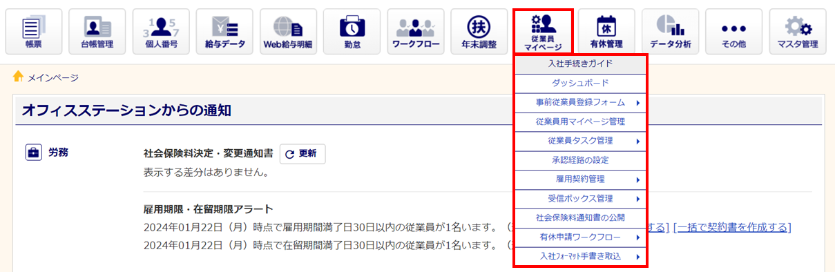
Task: Open 有休管理 toolbar icon
Action: pos(606,32)
